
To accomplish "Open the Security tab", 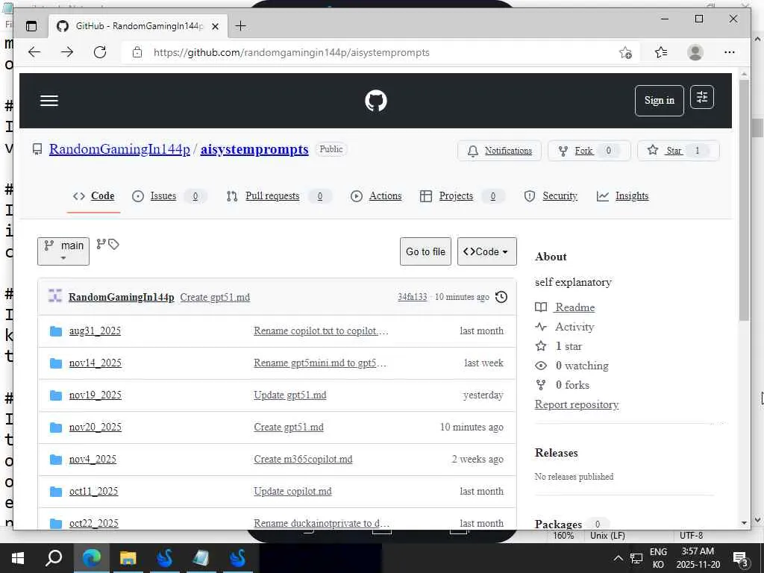I will coord(551,196).
